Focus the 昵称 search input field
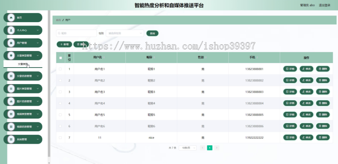 tap(76, 33)
